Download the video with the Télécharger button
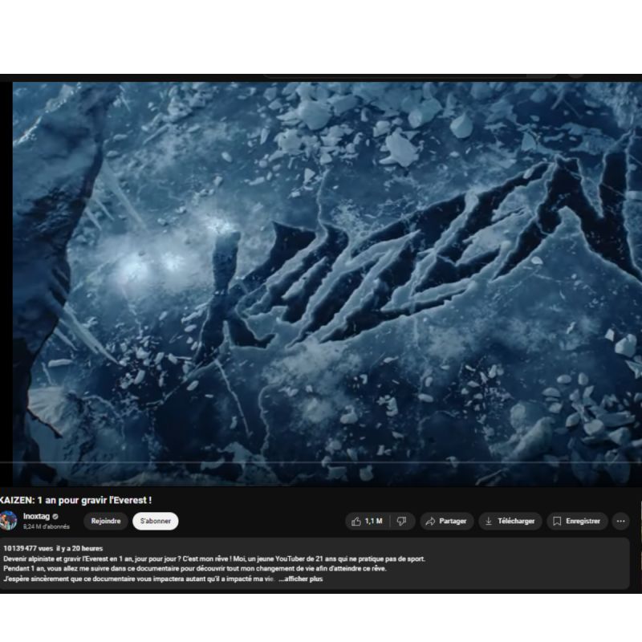This screenshot has width=642, height=642. coord(510,521)
